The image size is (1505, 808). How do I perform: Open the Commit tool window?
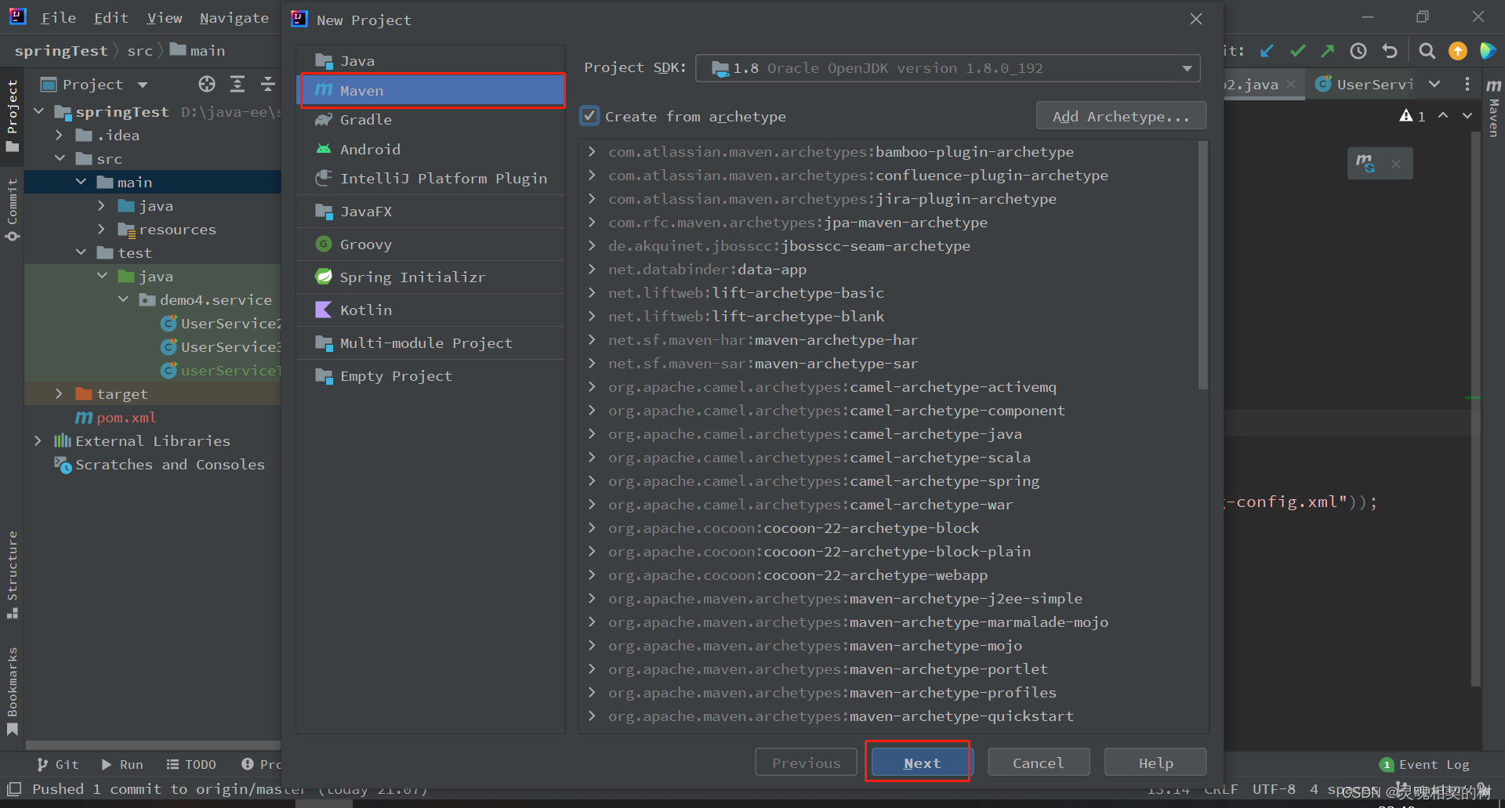coord(12,209)
